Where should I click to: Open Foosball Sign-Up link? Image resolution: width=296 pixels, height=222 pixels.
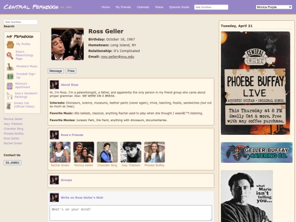pyautogui.click(x=26, y=76)
